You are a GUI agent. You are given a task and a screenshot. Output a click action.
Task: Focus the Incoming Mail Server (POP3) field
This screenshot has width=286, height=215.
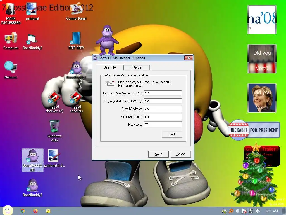(163, 93)
